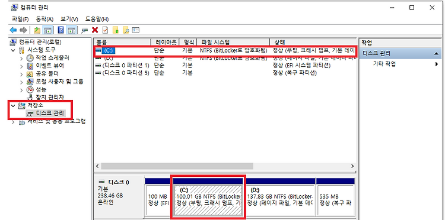Image resolution: width=445 pixels, height=220 pixels.
Task: Collapse the 시스템 도구 tree node
Action: [13, 50]
